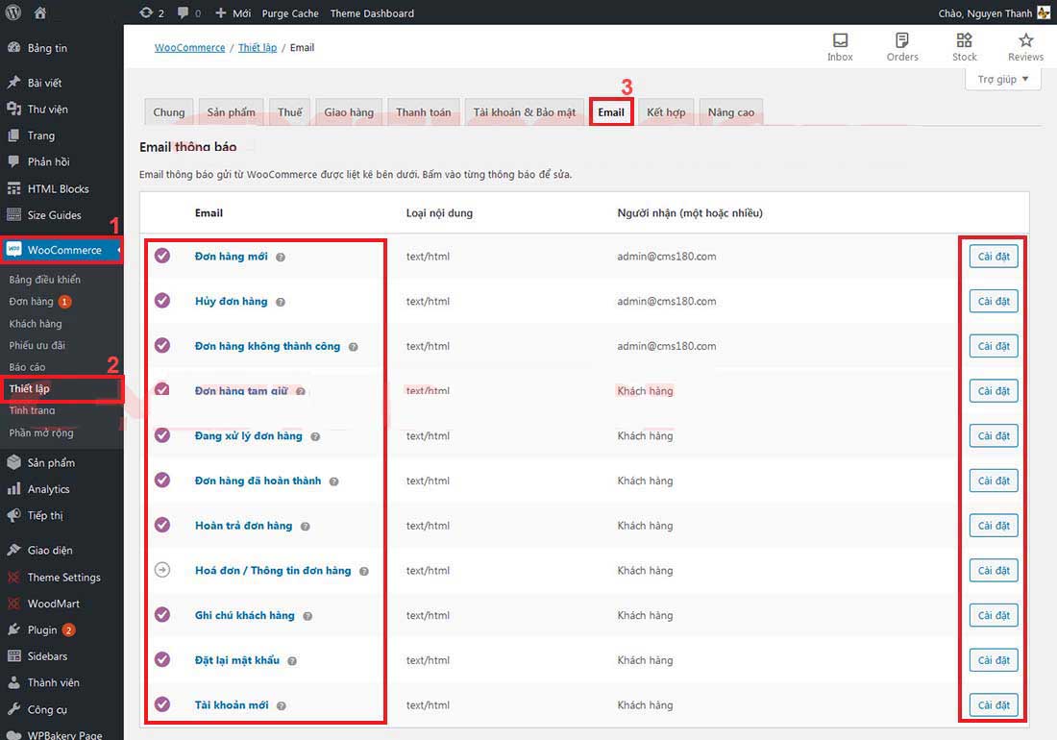Toggle enabled status for Hủy đơn hàng

tap(162, 300)
